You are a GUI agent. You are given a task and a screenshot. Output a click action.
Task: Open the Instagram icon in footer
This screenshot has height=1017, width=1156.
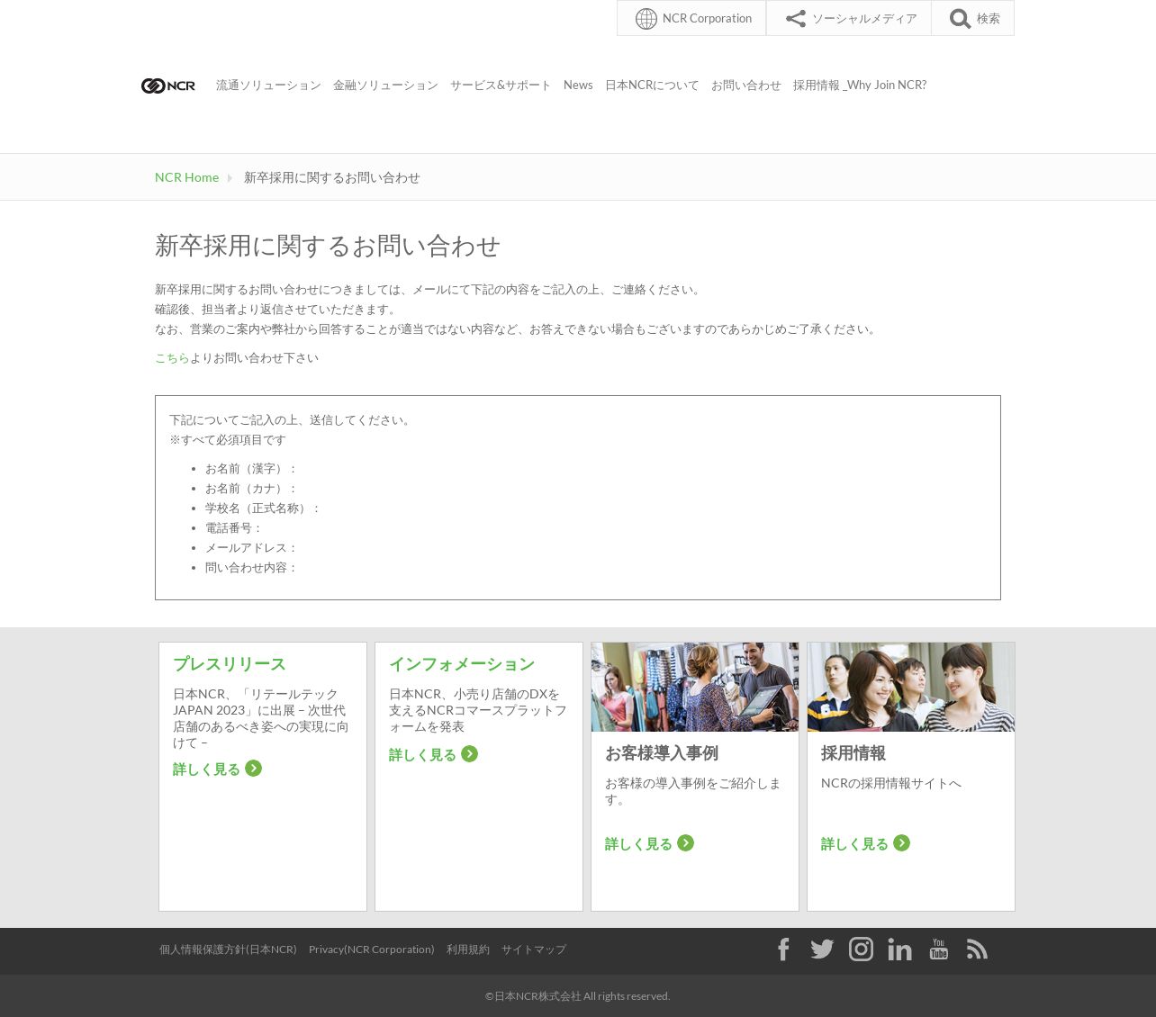point(861,949)
